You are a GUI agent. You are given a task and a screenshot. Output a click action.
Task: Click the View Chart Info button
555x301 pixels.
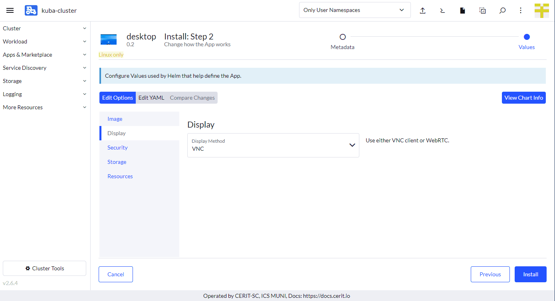[523, 98]
